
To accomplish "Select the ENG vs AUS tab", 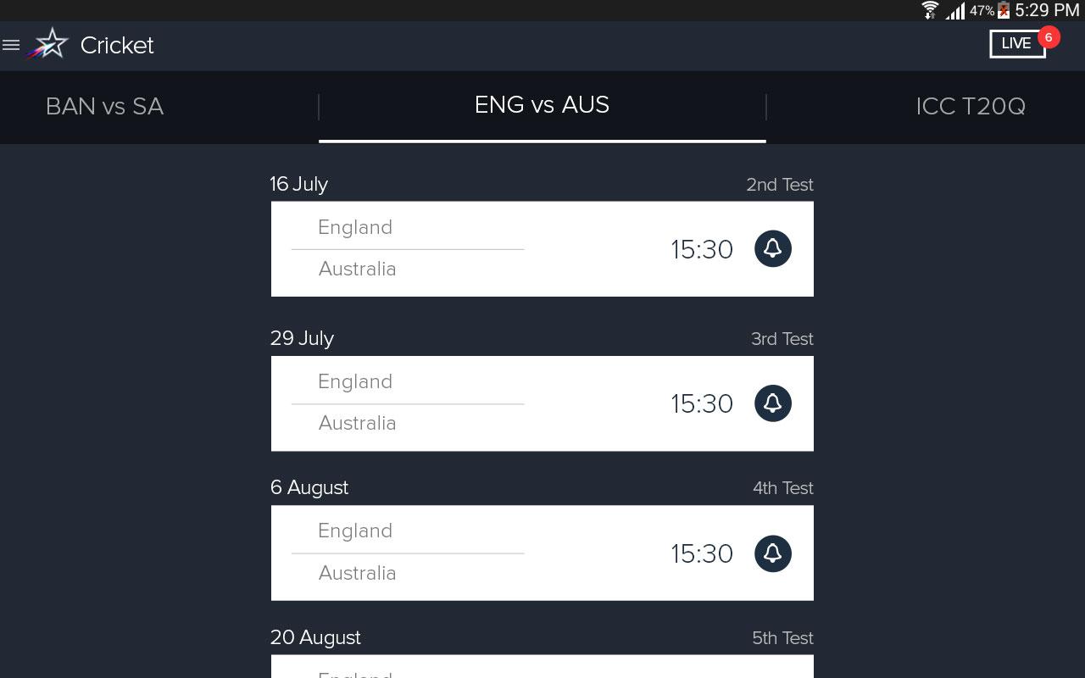I will point(542,105).
